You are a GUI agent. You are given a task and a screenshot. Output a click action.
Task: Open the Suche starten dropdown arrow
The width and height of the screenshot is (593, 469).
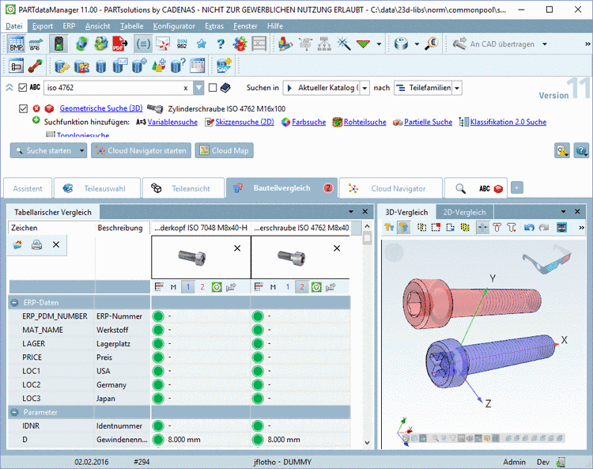coord(81,150)
